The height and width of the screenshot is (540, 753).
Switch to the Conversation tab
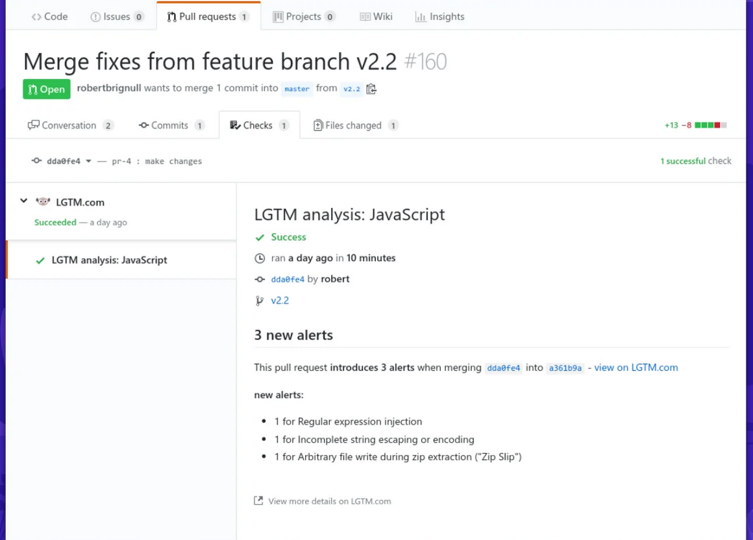click(70, 125)
